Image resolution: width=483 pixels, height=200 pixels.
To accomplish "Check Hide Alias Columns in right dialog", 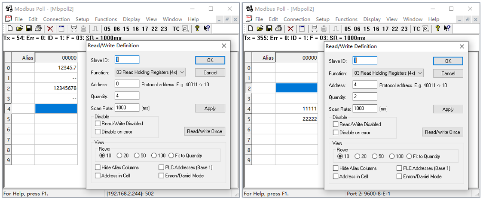I will (336, 168).
